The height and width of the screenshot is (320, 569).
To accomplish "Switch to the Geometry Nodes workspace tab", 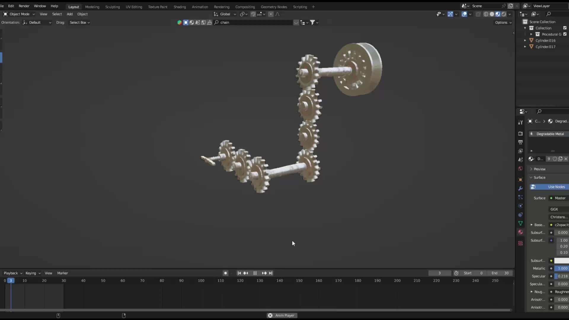I will coord(274,7).
